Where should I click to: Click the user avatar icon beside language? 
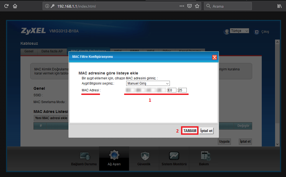(226, 32)
